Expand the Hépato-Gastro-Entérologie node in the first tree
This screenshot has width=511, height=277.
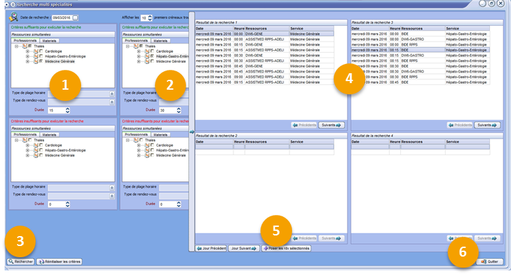(x=28, y=56)
